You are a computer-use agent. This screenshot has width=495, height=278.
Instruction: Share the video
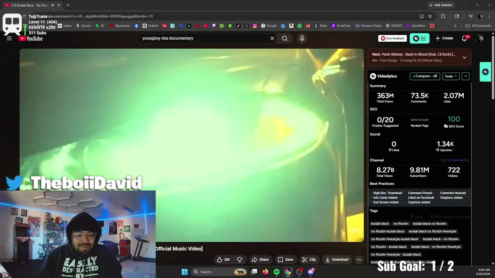click(x=260, y=259)
